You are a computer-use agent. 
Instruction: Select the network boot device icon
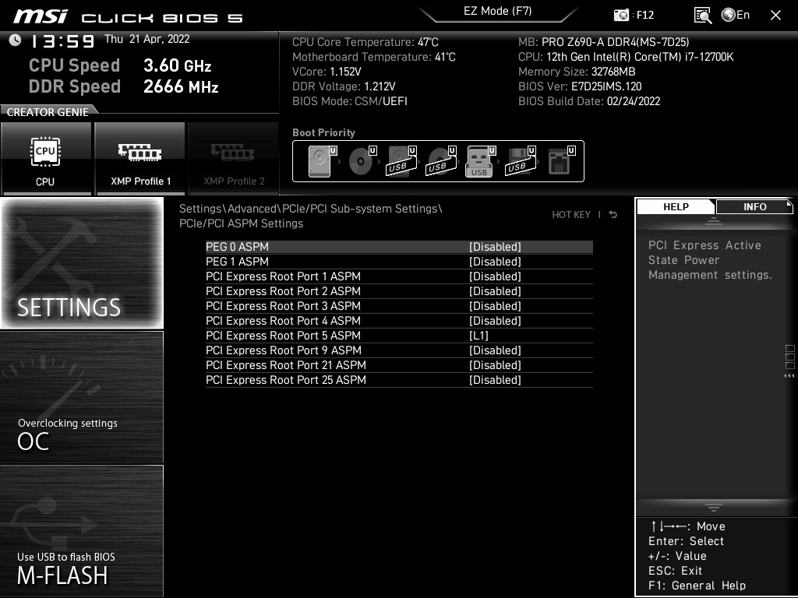[561, 161]
